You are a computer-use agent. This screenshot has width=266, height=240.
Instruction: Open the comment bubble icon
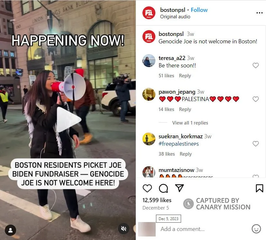[x=163, y=188]
